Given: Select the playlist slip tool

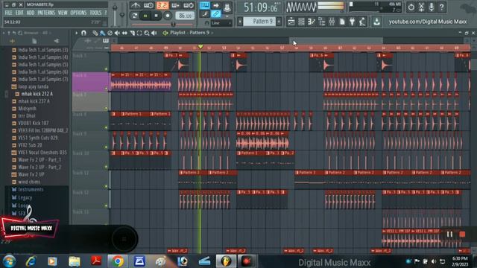Looking at the screenshot, I should point(124,33).
